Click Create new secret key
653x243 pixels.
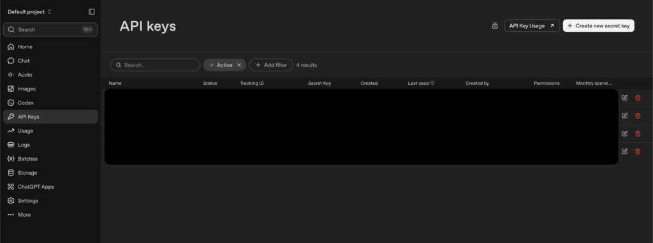[598, 26]
